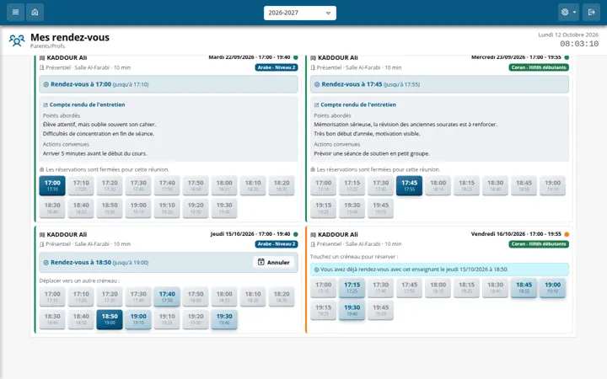Click 'Arriver 5 minutes avant le début du cours.'
This screenshot has width=607, height=379.
[94, 153]
